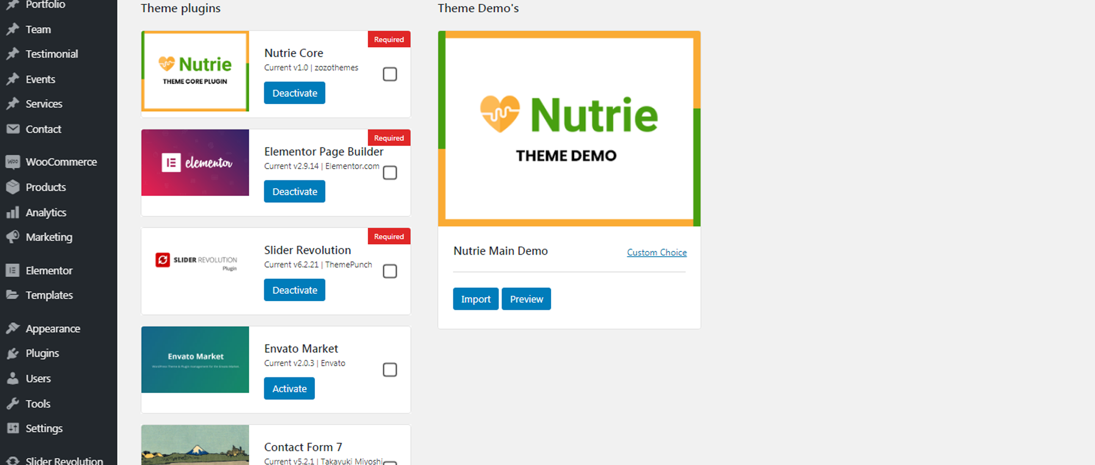
Task: Click the Elementor sidebar icon
Action: point(12,270)
